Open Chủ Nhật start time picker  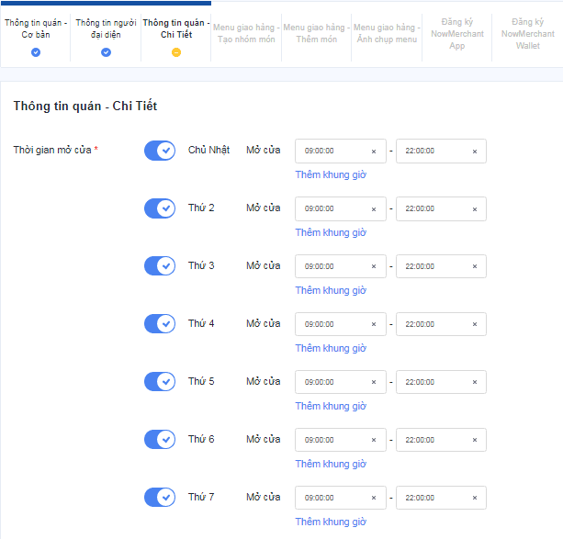click(341, 152)
